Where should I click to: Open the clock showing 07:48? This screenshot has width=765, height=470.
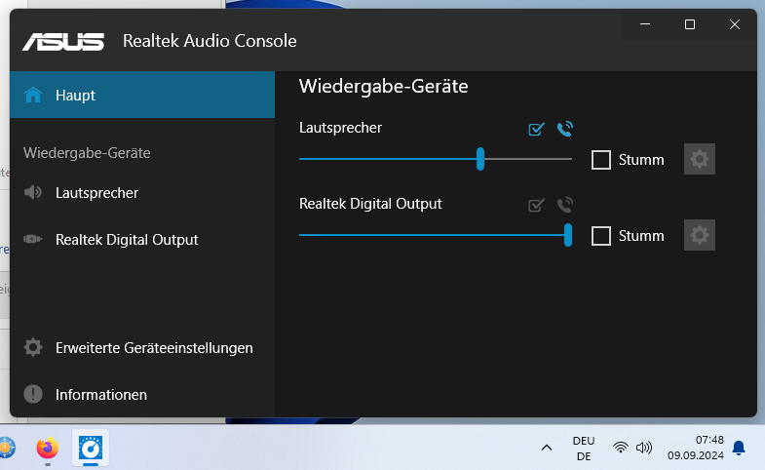(x=696, y=448)
